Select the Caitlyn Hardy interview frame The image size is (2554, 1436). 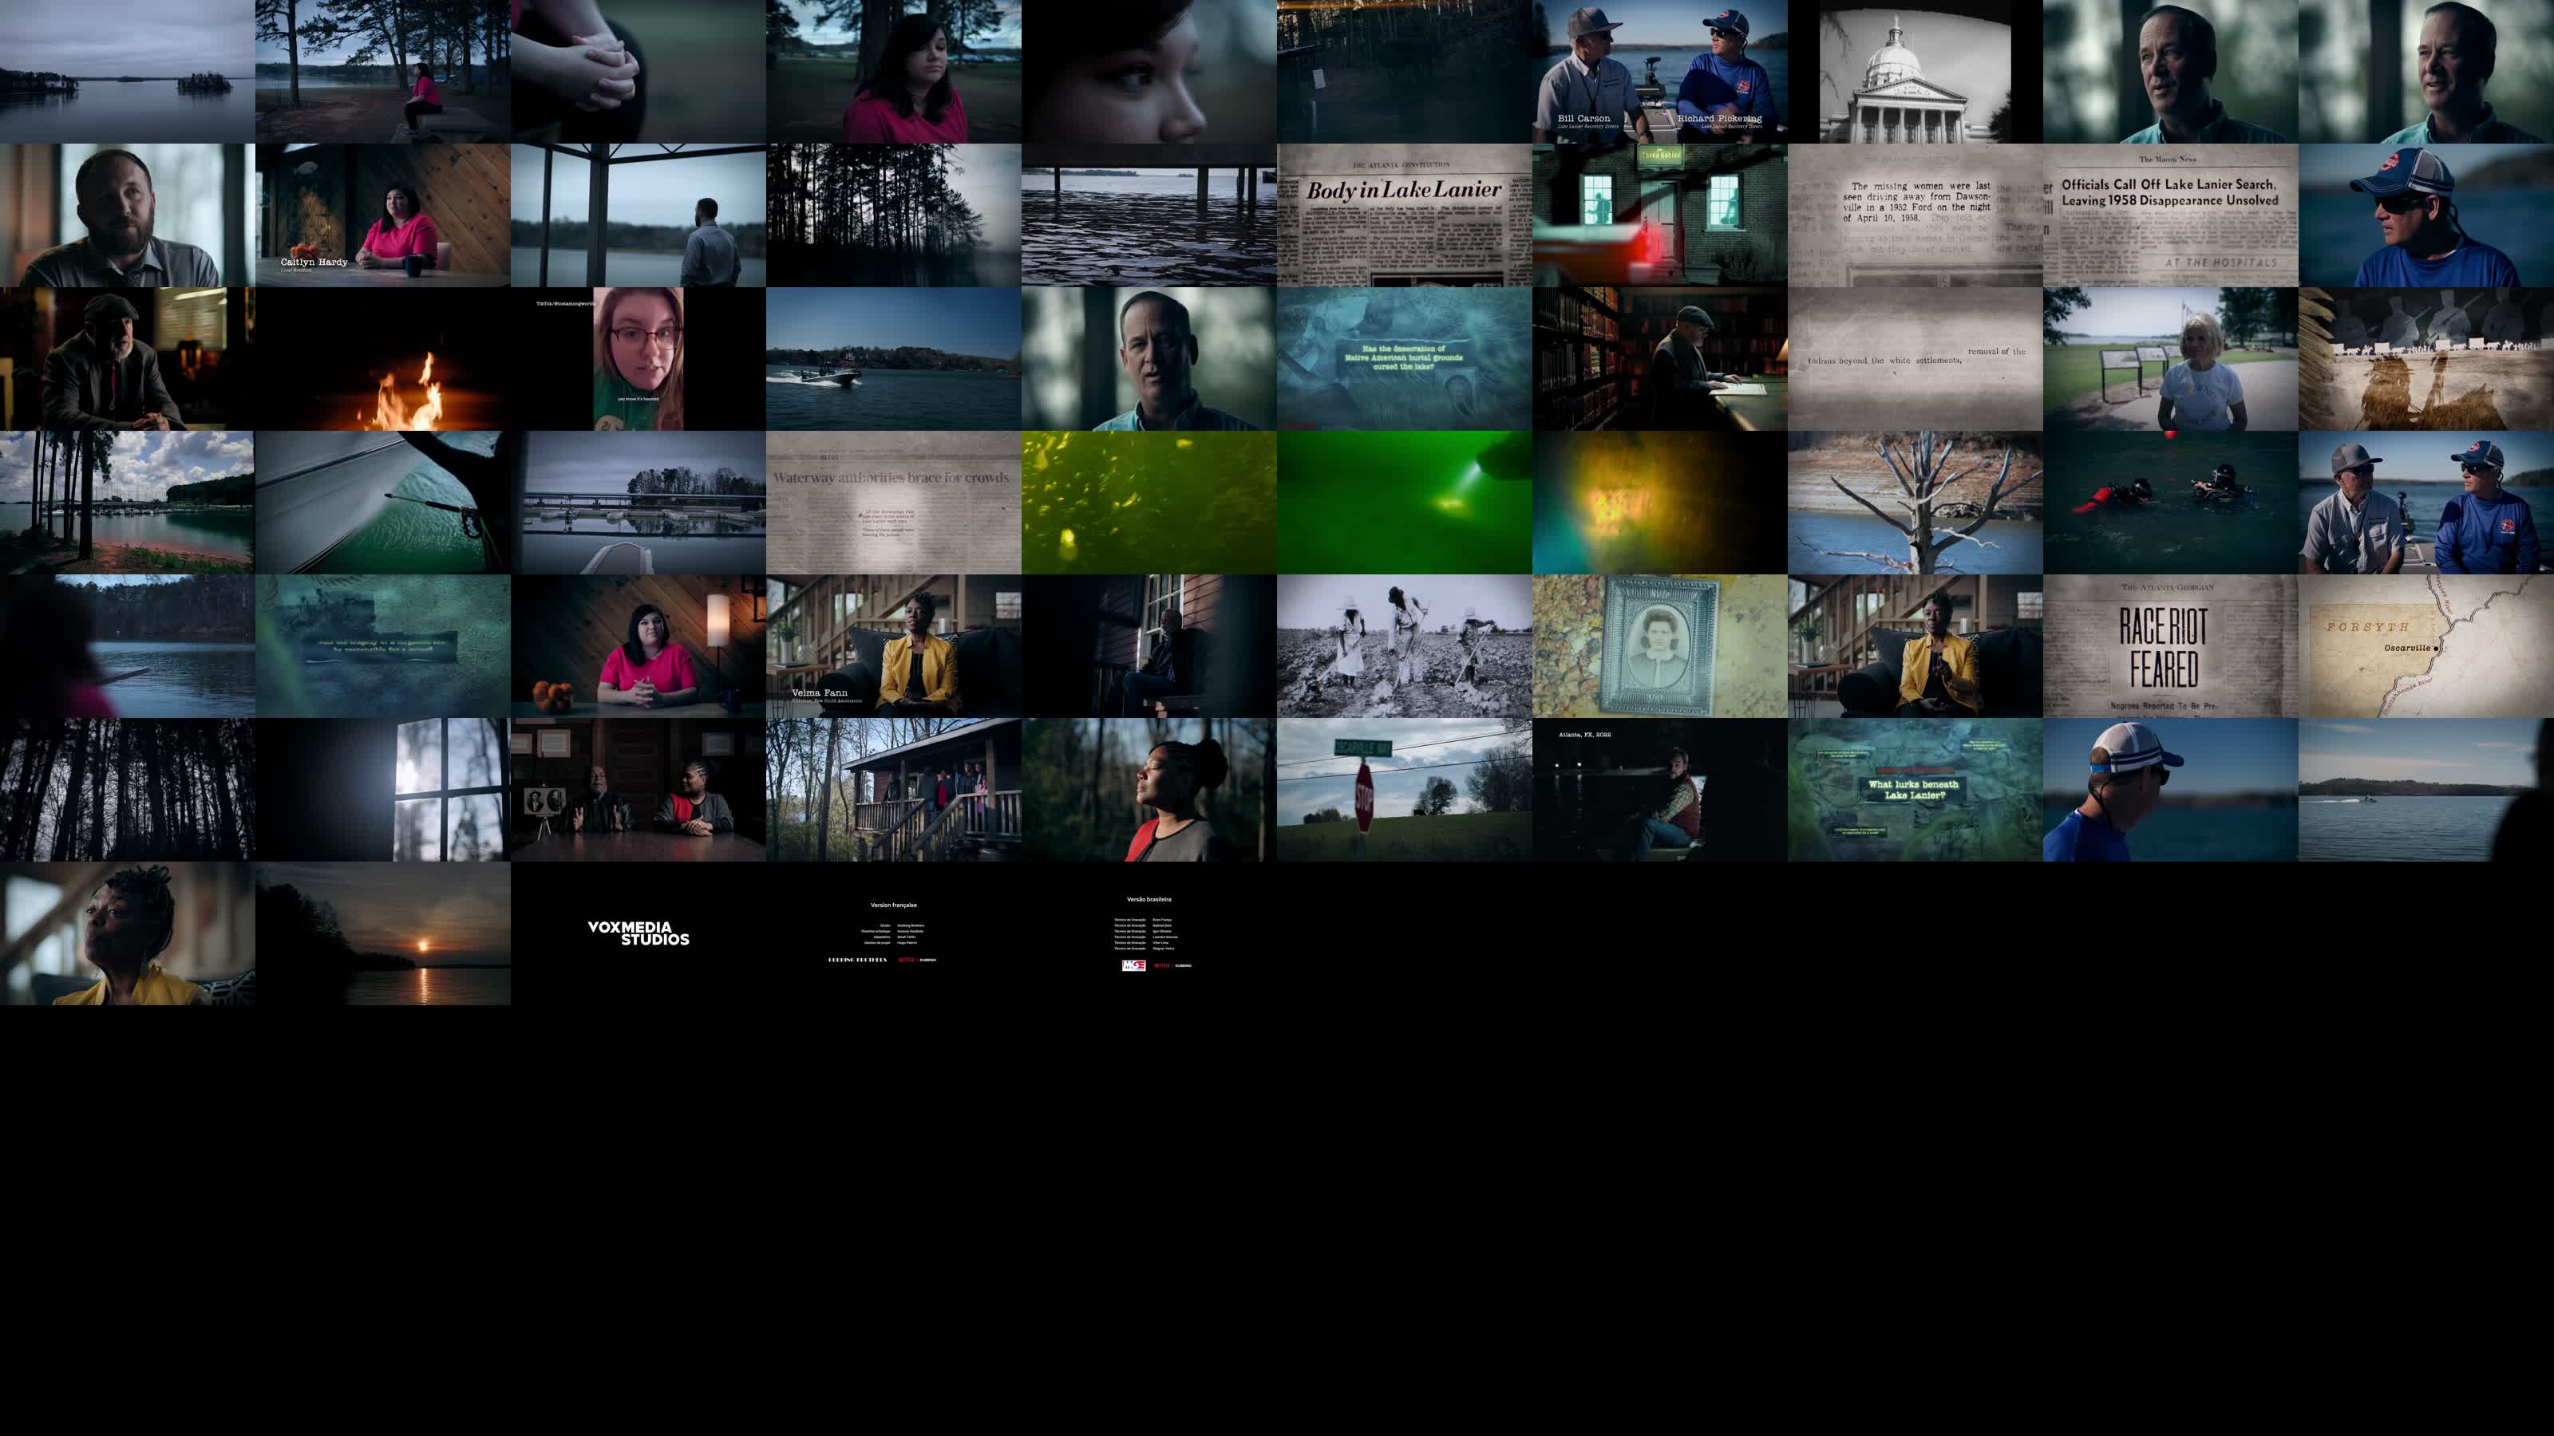click(x=383, y=215)
